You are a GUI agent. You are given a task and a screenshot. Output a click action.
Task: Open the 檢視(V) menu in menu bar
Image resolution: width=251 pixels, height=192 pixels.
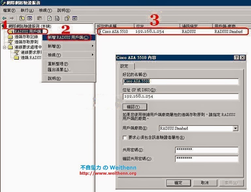45,10
